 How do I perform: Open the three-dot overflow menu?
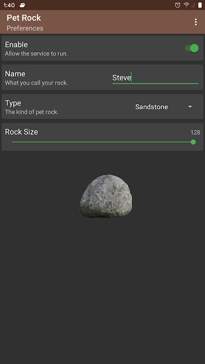click(196, 22)
